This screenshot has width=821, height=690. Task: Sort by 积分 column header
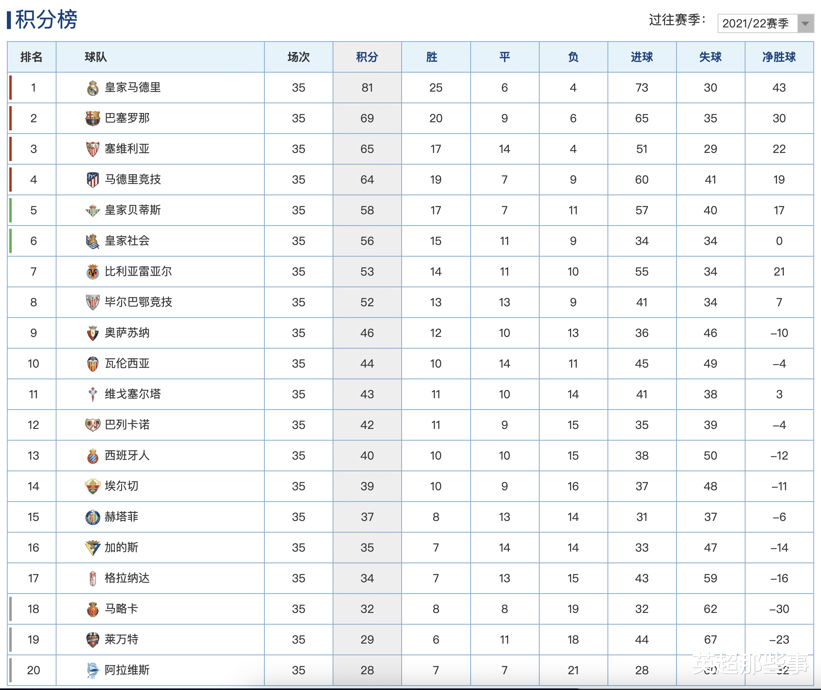click(x=367, y=57)
